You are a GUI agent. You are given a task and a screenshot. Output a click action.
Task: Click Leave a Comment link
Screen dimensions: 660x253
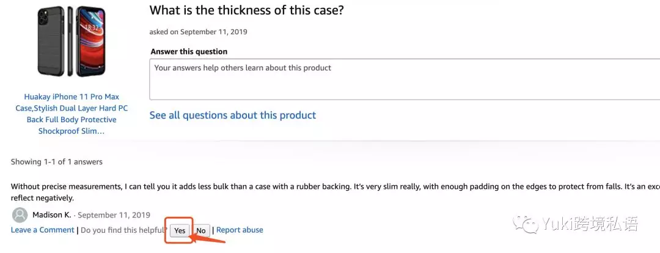click(43, 230)
